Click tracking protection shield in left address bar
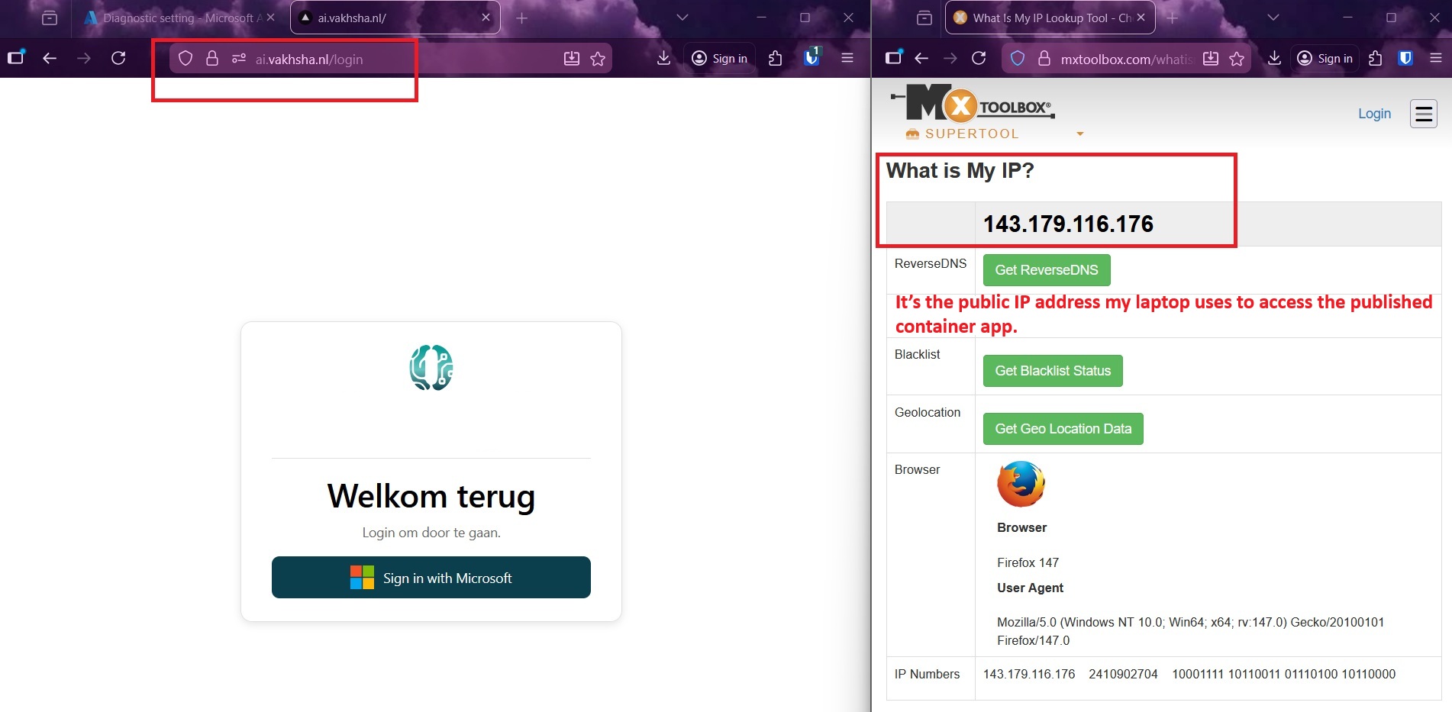 186,59
